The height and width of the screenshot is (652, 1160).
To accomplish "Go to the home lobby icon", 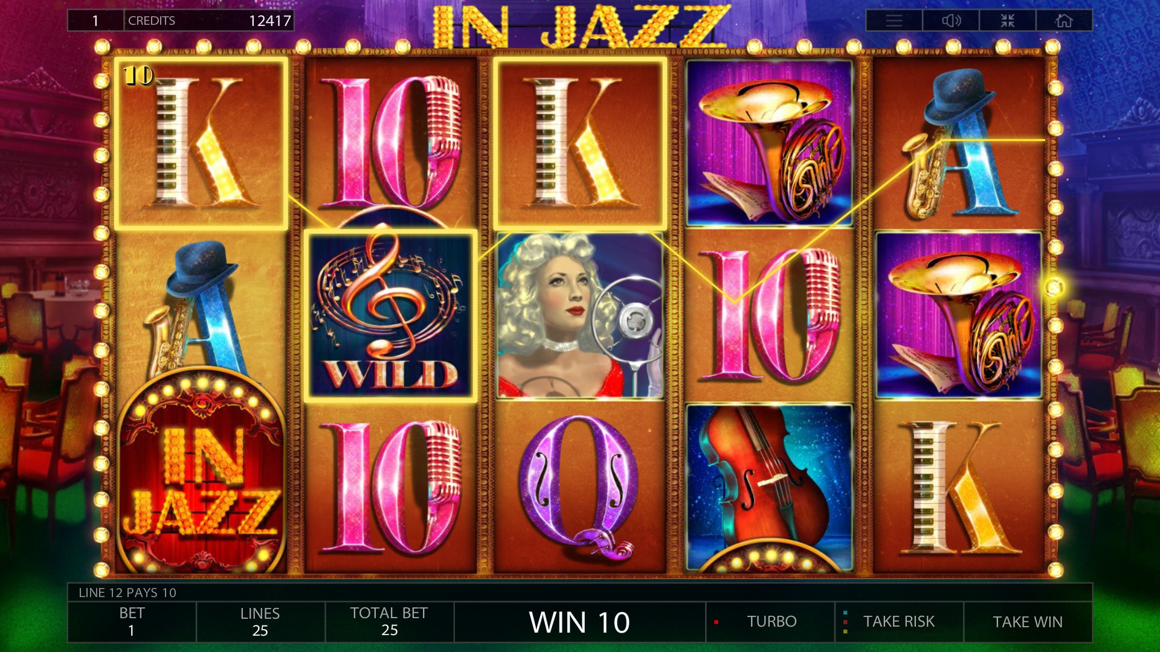I will [1064, 21].
